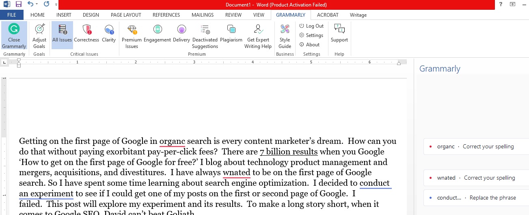Switch to the DESIGN tab
Viewport: 529px width, 215px height.
[91, 15]
